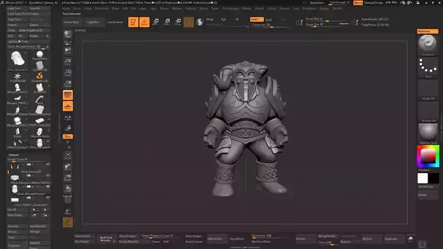Image resolution: width=443 pixels, height=249 pixels.
Task: Click the BPR render icon
Action: pos(67,35)
